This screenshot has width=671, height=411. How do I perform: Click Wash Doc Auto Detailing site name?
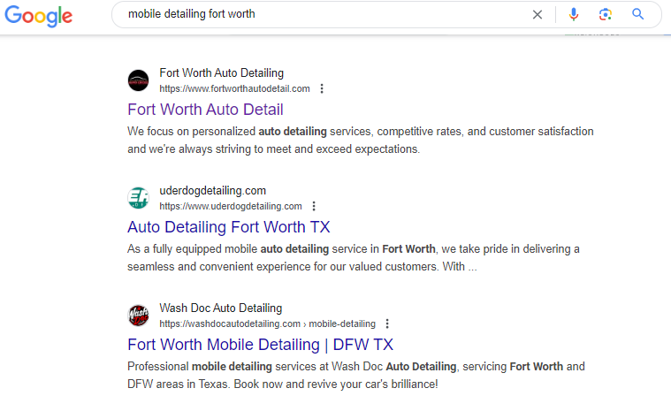click(x=221, y=308)
